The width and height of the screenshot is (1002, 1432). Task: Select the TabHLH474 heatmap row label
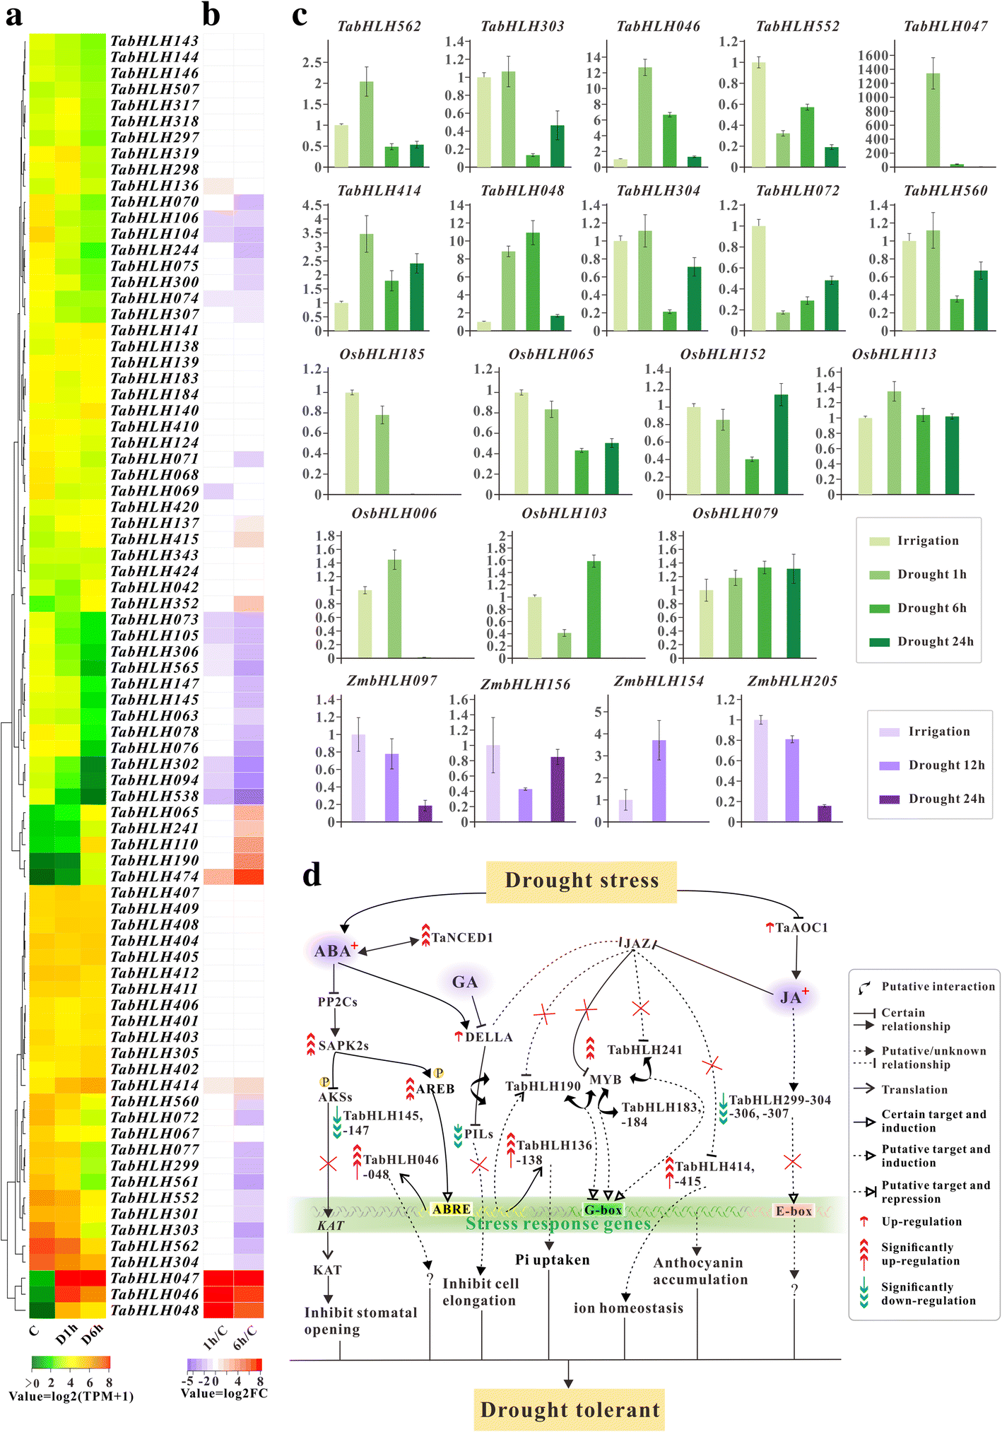155,876
